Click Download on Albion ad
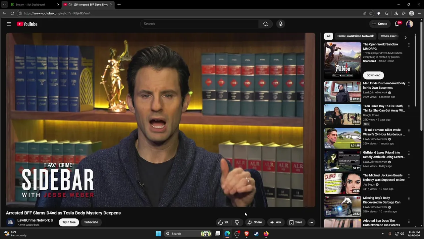Viewport: 424px width, 239px height. coord(373,75)
